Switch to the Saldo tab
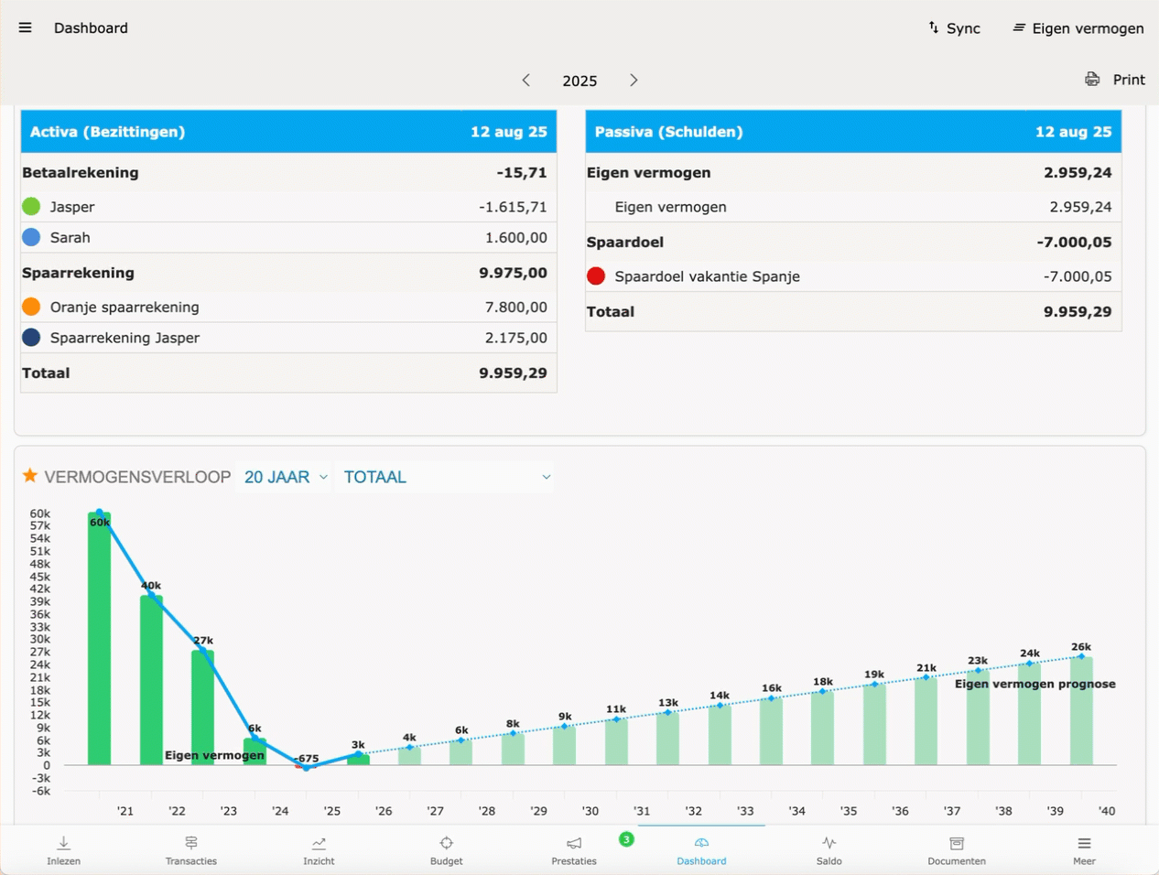Screen dimensions: 1159x875 click(829, 849)
